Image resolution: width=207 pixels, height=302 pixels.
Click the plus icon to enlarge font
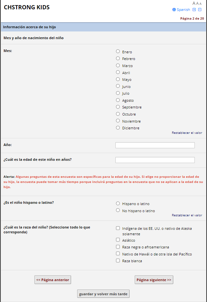(194, 10)
